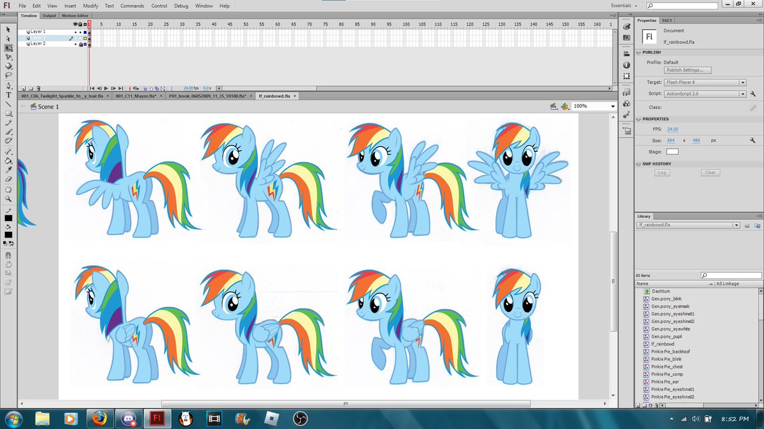Open library document lf_rainbowd.fla dropdown
This screenshot has height=429, width=764.
[x=688, y=225]
